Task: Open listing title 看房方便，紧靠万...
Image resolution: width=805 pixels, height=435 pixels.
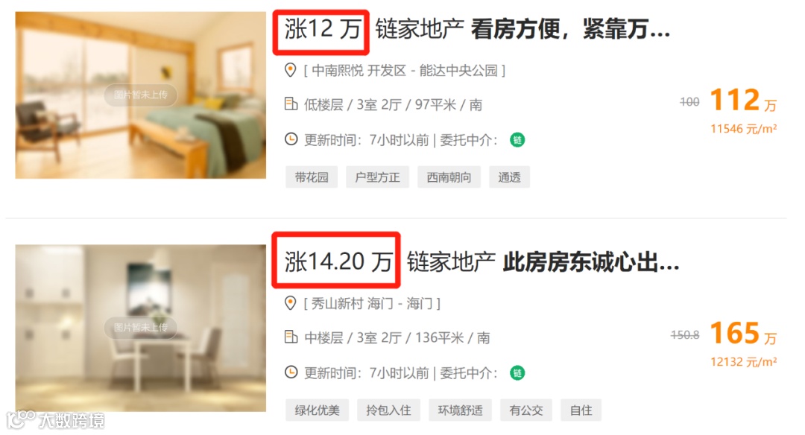Action: coord(570,29)
